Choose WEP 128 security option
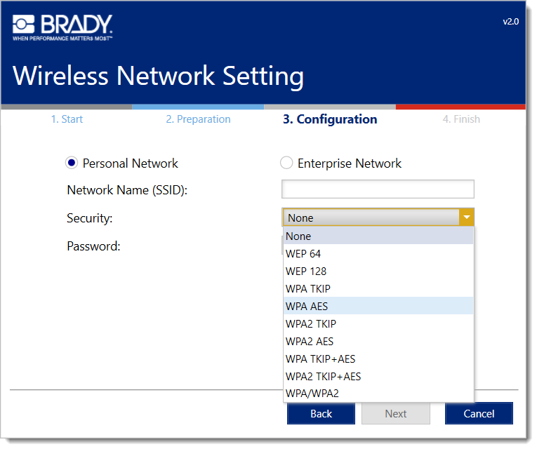Image resolution: width=537 pixels, height=449 pixels. coord(378,271)
